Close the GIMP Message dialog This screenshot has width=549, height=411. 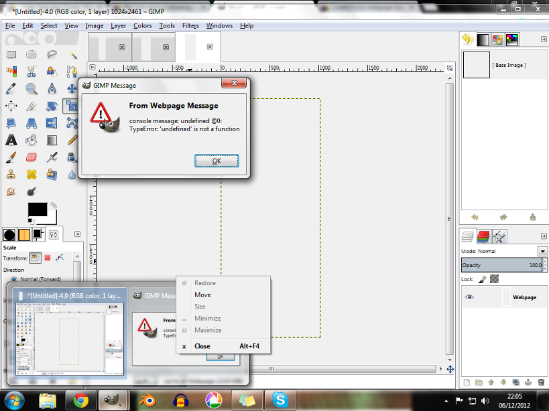pos(234,83)
